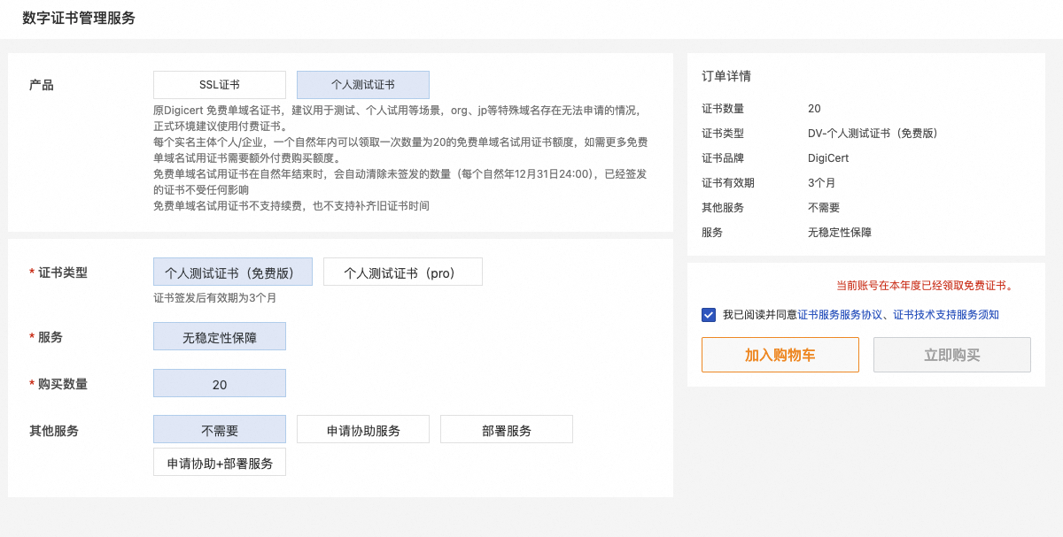The height and width of the screenshot is (537, 1063).
Task: Select the SSL证书 product tab
Action: pos(219,85)
